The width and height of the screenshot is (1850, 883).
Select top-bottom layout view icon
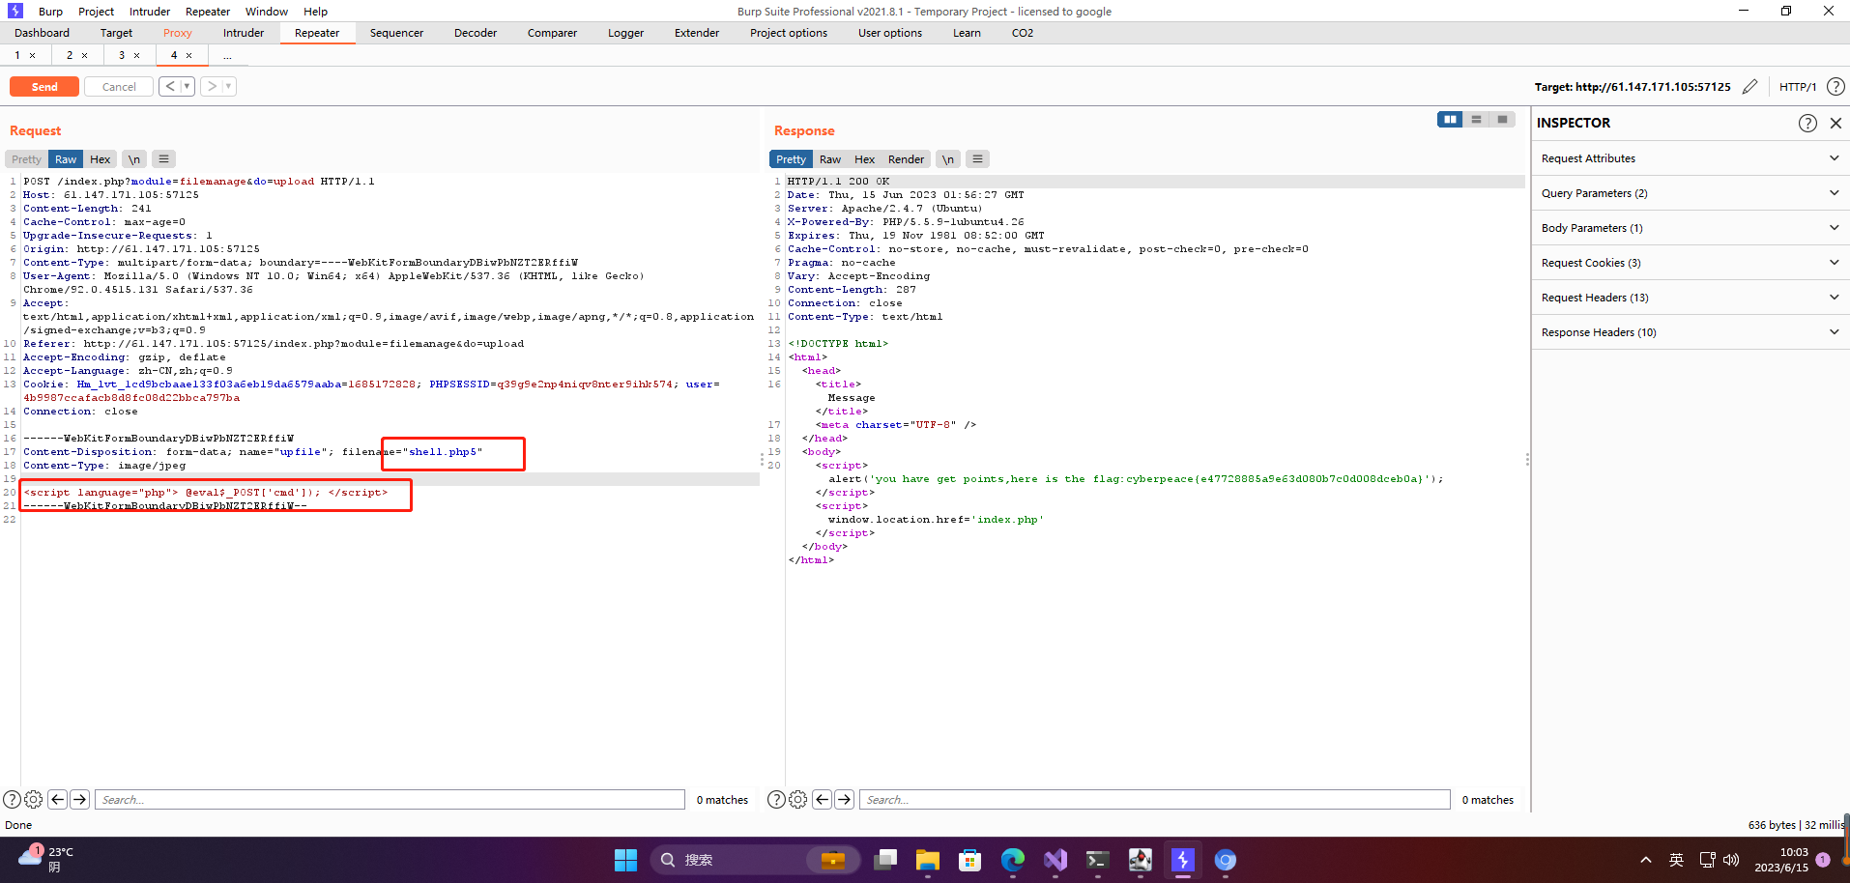[1476, 120]
